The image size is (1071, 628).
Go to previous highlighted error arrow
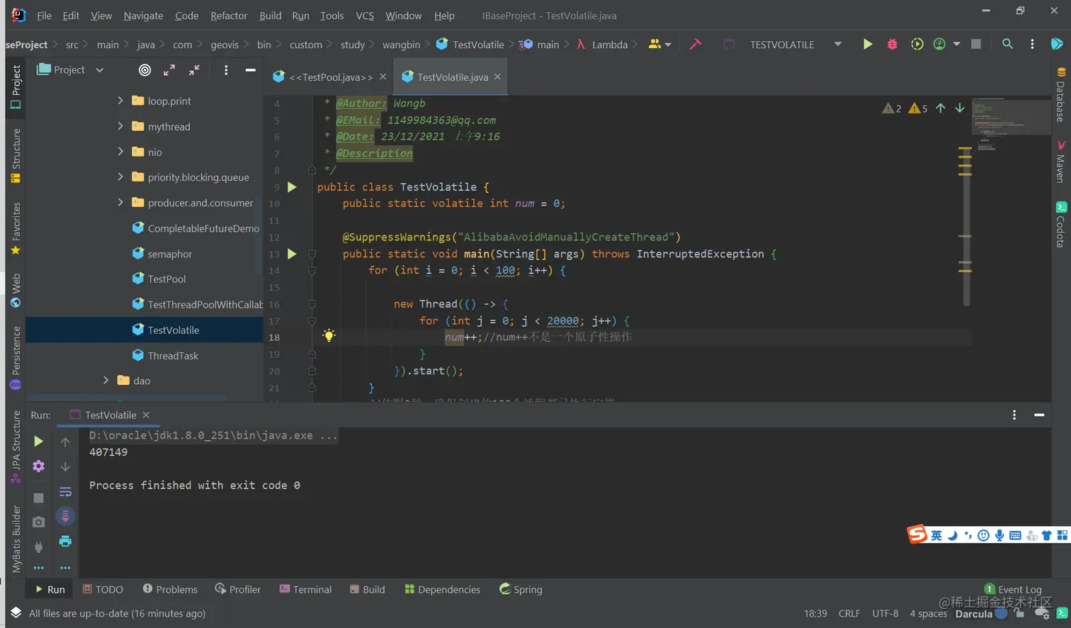coord(941,108)
